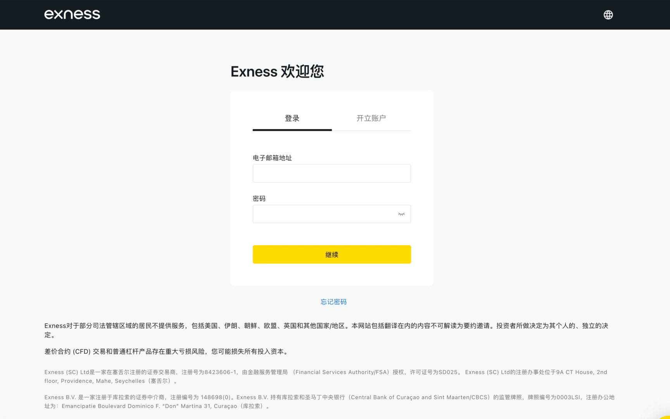
Task: Click the 'Exness 欢迎您' heading
Action: click(277, 71)
